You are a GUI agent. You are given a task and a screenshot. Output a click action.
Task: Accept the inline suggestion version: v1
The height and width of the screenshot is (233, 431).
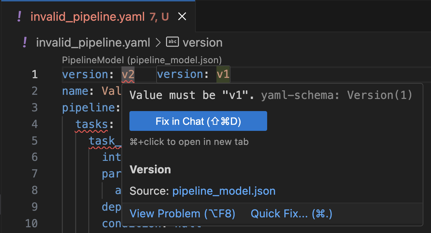tap(193, 74)
